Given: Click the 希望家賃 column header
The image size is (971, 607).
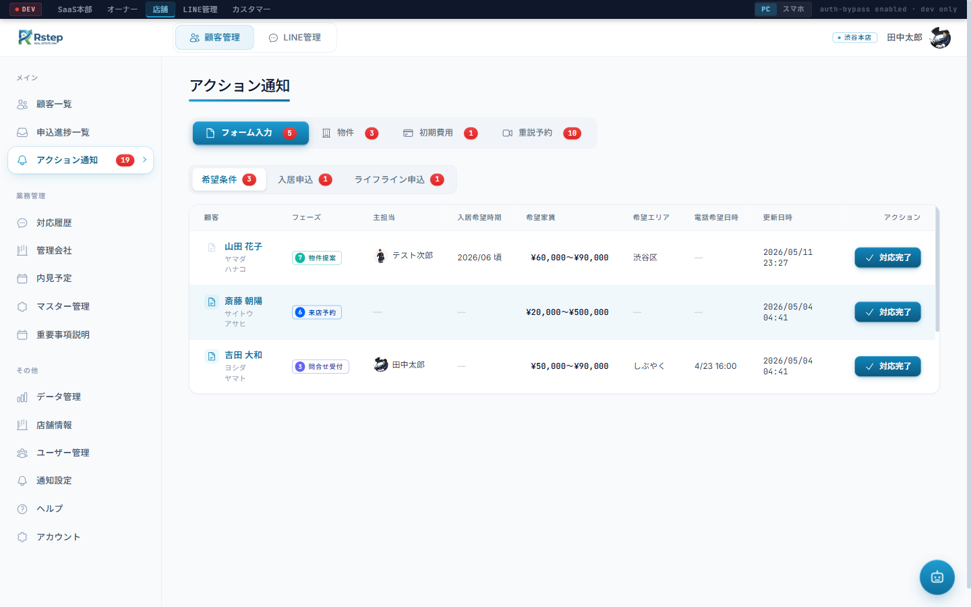Looking at the screenshot, I should pyautogui.click(x=541, y=218).
